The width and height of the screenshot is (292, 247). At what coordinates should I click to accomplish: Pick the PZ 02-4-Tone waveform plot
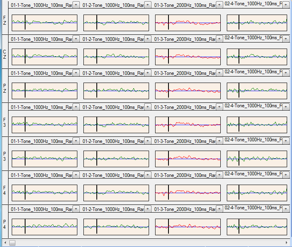(x=257, y=91)
